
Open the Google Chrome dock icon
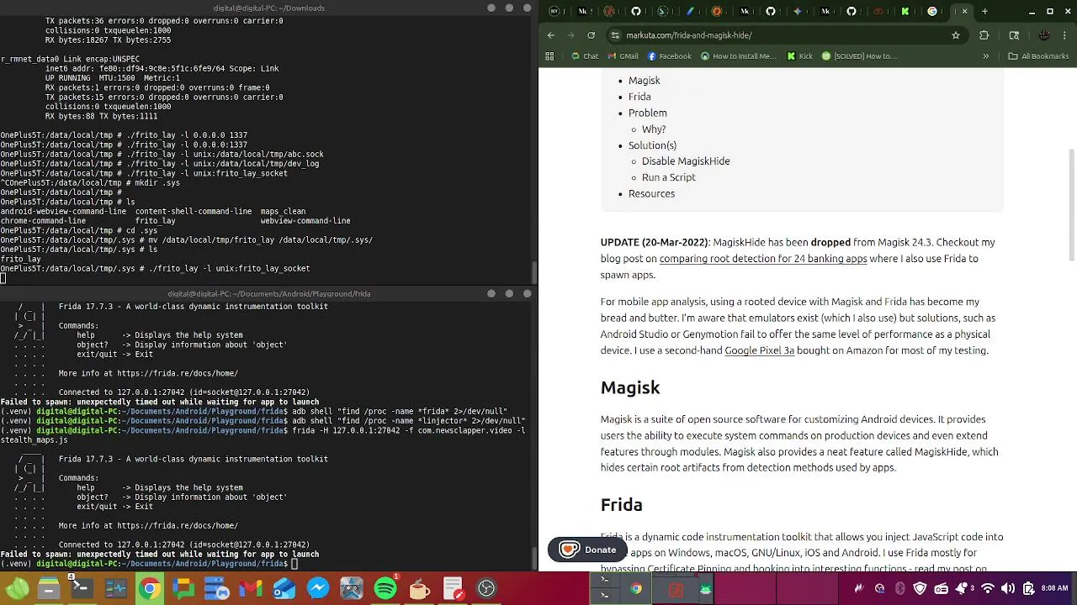point(150,588)
